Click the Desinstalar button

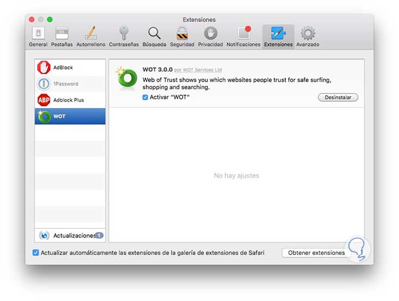(338, 97)
